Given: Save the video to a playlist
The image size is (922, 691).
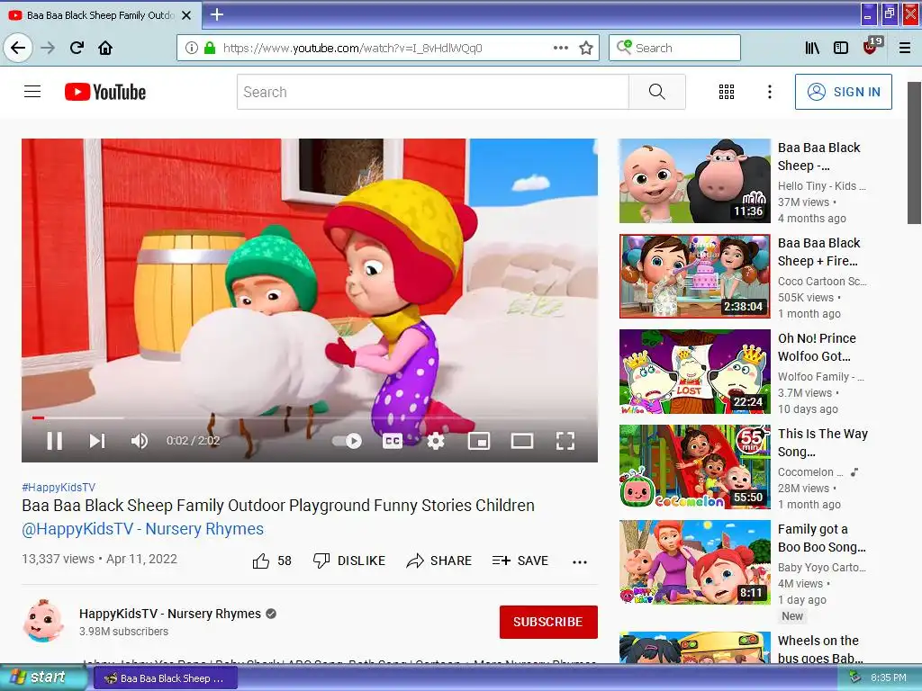Looking at the screenshot, I should (520, 561).
